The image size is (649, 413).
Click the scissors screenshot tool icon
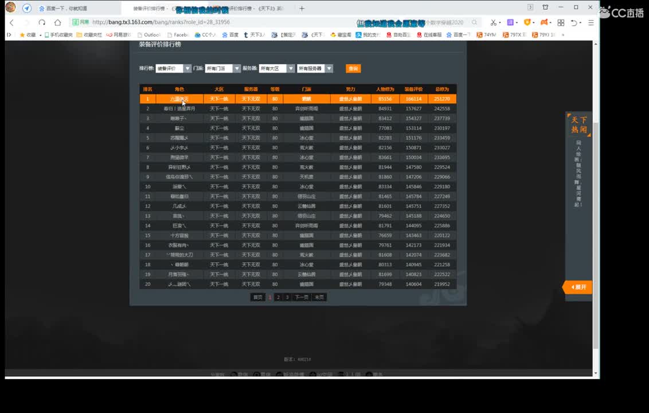[x=494, y=22]
